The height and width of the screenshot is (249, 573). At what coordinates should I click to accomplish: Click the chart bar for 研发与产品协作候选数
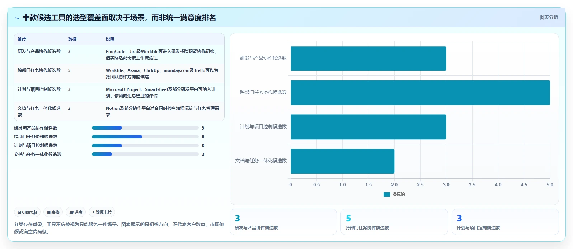368,58
